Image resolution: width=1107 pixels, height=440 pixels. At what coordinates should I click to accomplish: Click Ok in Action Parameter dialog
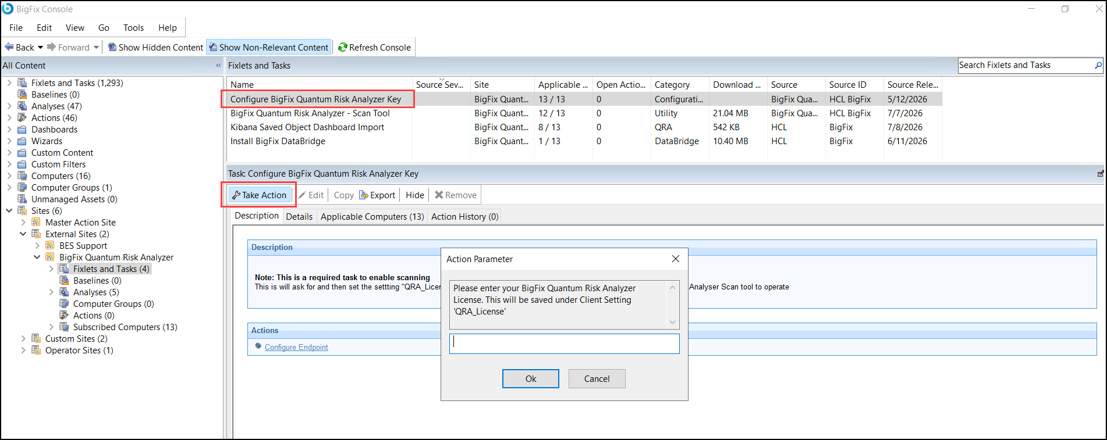coord(531,378)
